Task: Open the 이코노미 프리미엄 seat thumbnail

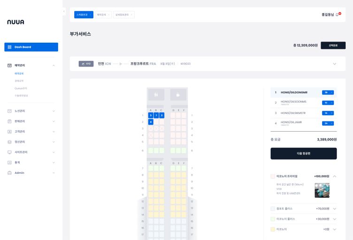Action: (322, 190)
